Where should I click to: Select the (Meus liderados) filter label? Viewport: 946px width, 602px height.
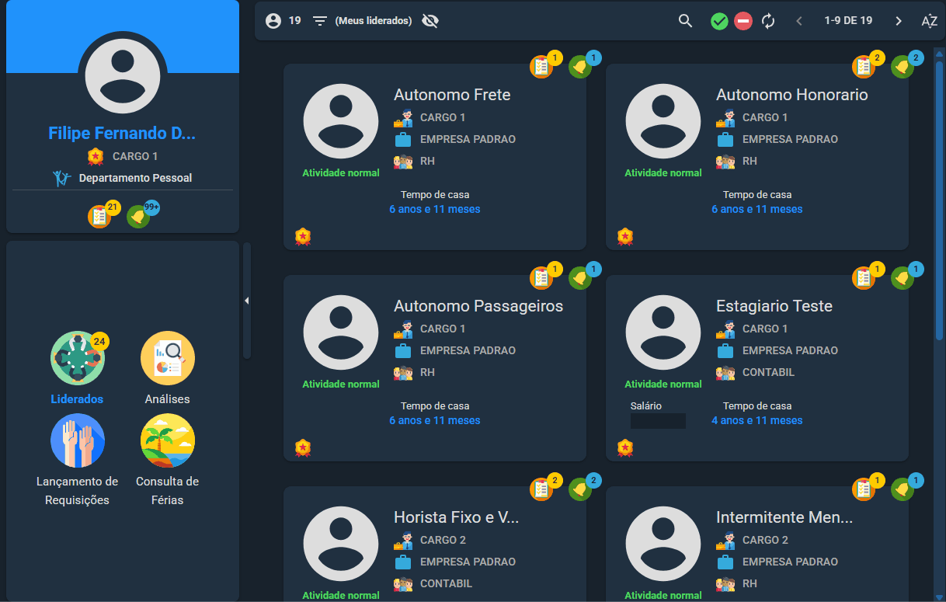pyautogui.click(x=374, y=21)
